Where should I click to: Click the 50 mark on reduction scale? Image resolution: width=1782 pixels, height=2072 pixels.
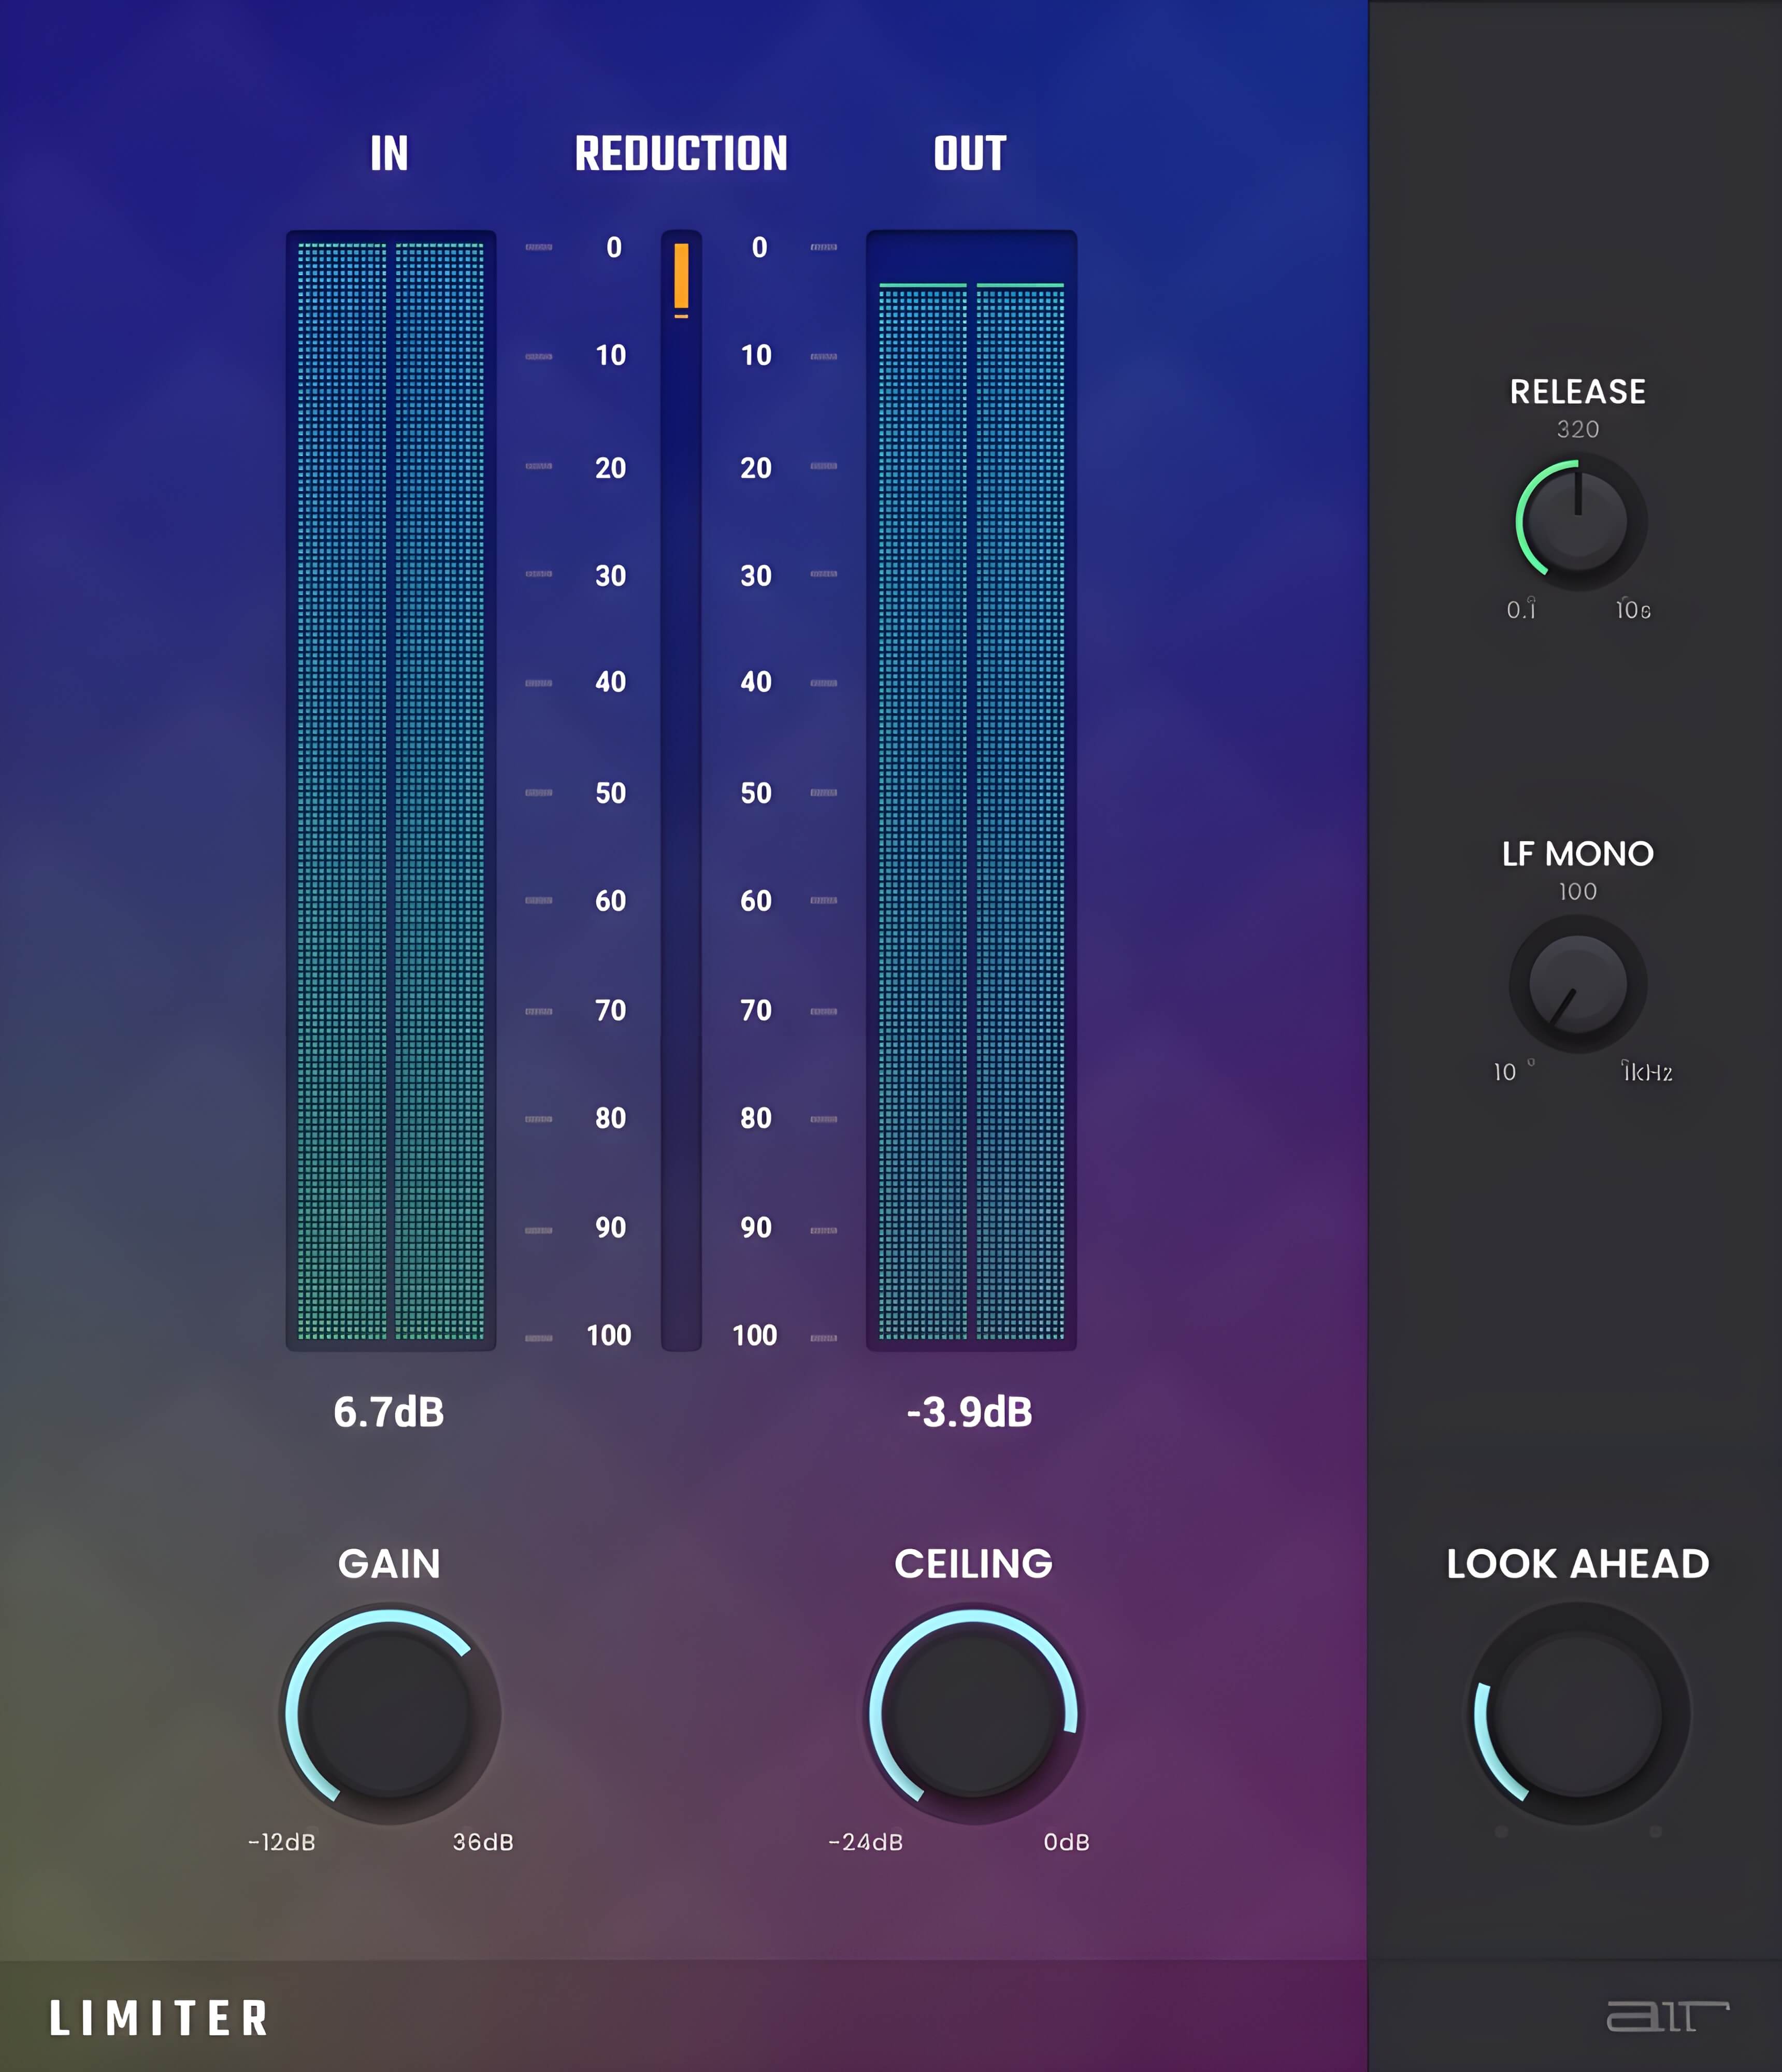coord(610,793)
